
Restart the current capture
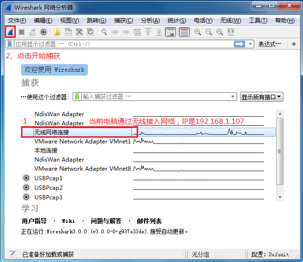[32, 32]
